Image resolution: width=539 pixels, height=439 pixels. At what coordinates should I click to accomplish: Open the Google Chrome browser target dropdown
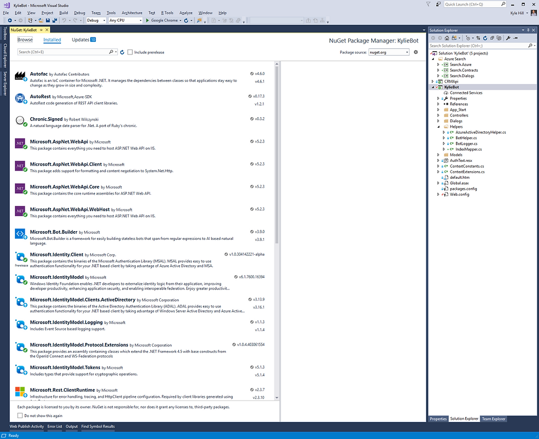click(x=180, y=20)
